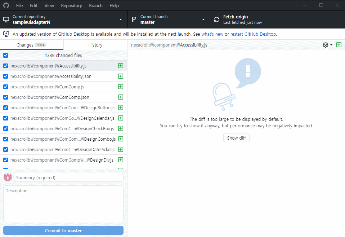Screen dimensions: 345x237
Task: Click added status icon for ComComp.js
Action: click(x=121, y=87)
